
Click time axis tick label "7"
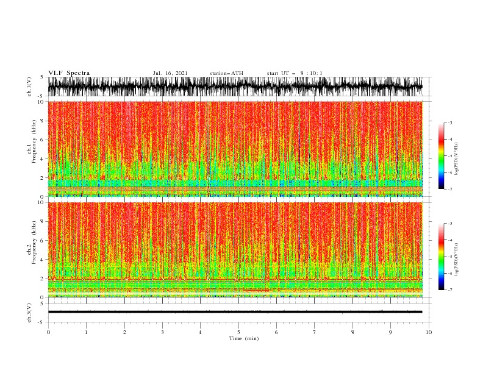point(315,332)
